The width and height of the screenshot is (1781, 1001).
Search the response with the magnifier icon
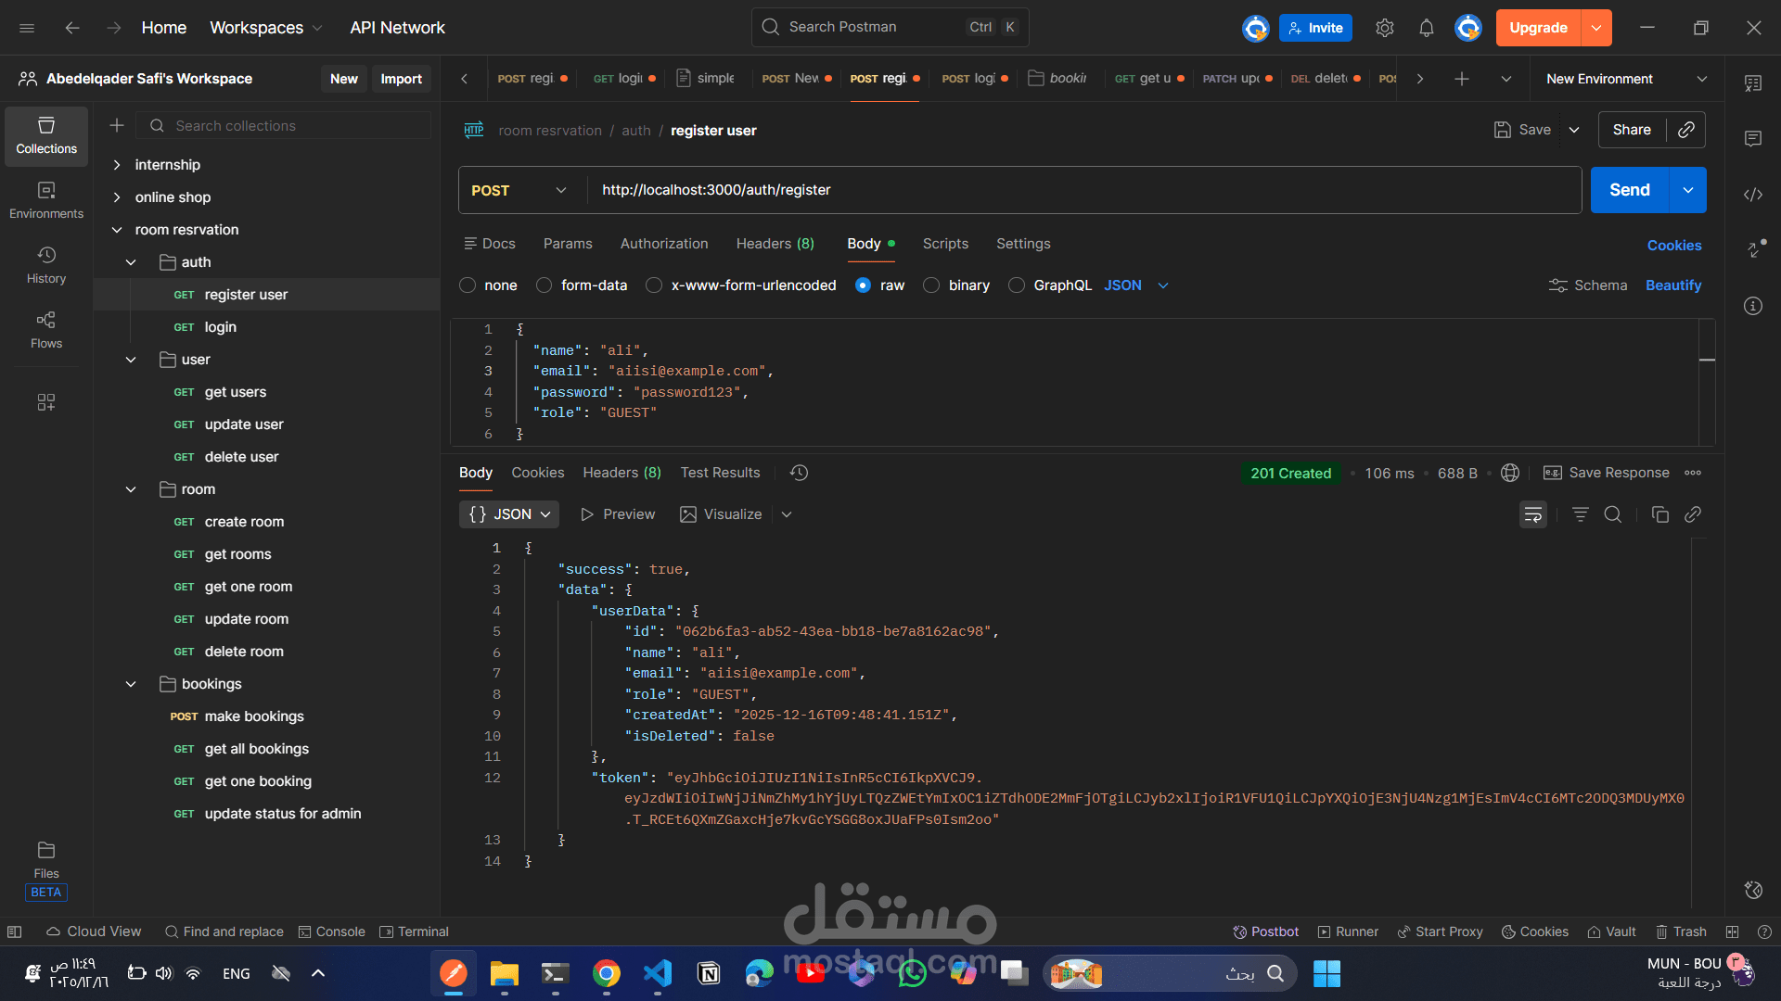click(1613, 514)
